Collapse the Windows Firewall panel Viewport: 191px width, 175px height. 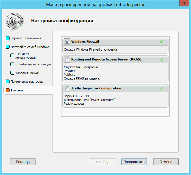(x=67, y=42)
